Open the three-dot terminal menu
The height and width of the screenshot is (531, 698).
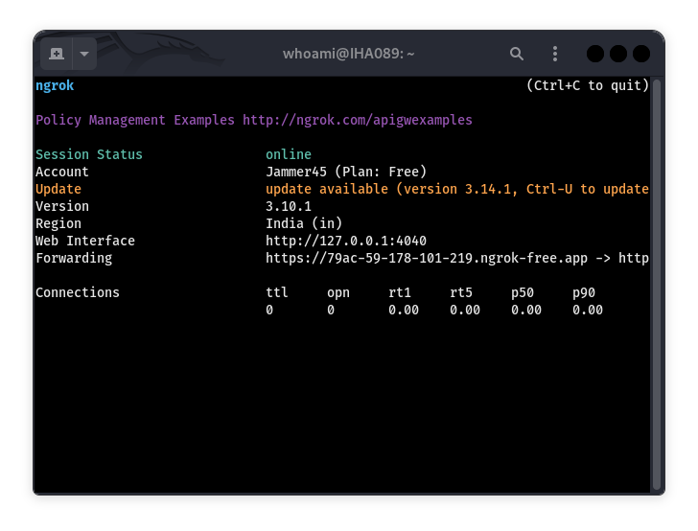tap(554, 54)
